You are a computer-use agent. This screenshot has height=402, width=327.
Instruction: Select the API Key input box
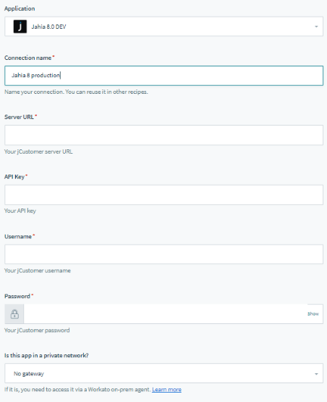point(163,195)
